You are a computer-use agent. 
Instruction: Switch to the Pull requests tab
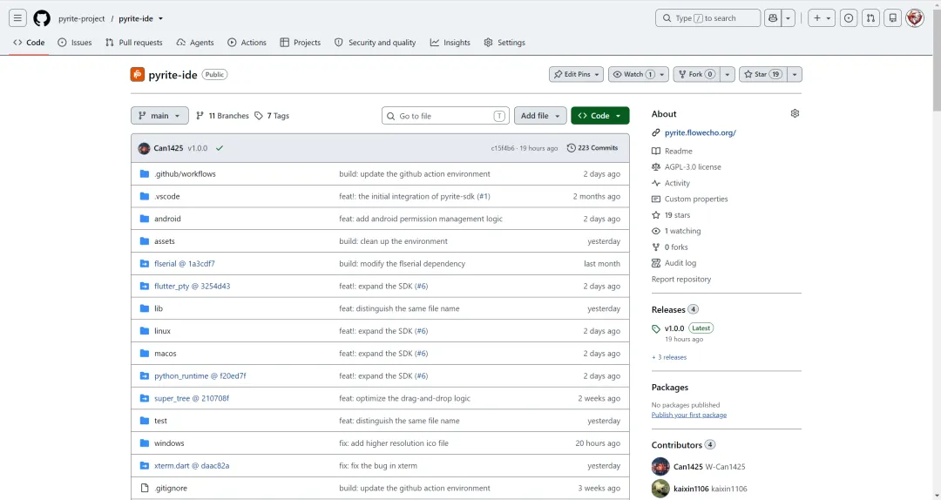134,43
